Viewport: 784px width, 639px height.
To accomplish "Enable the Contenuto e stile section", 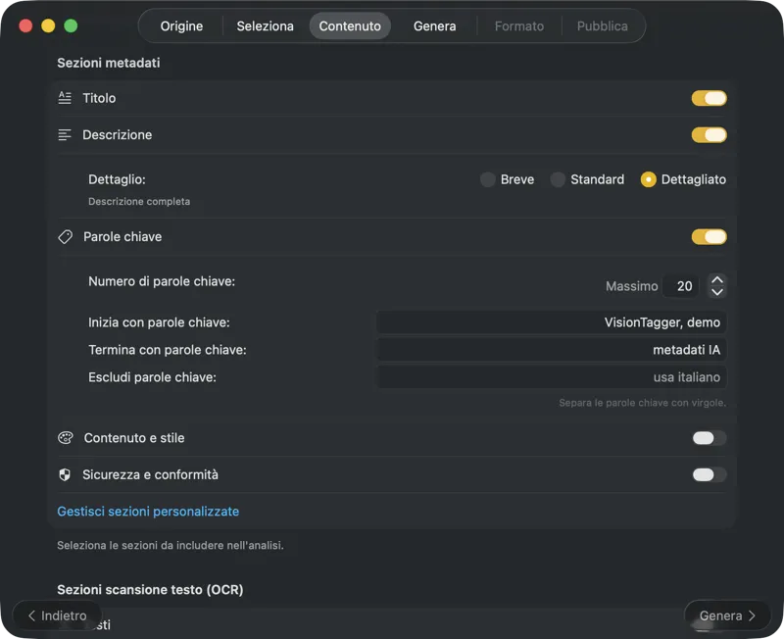I will [x=708, y=438].
